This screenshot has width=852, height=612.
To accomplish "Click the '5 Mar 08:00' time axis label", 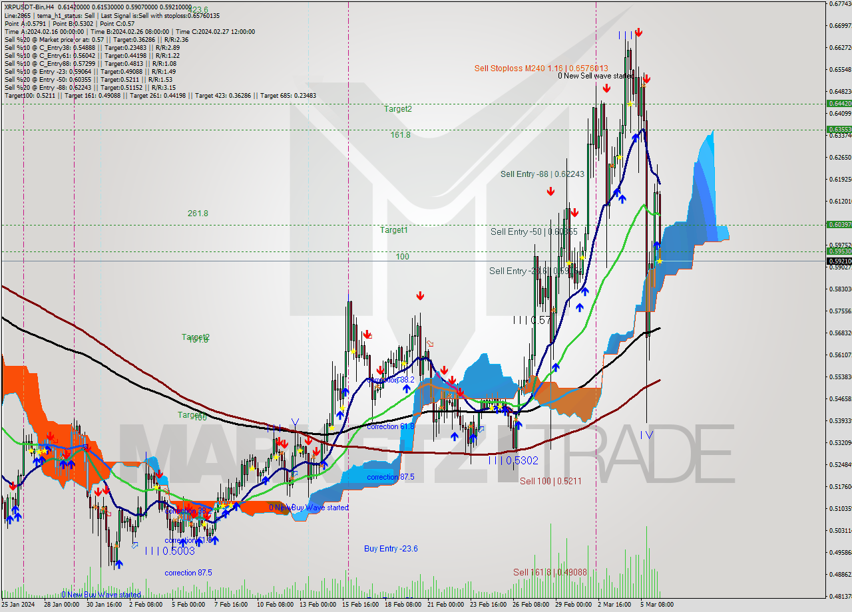I will (x=658, y=605).
